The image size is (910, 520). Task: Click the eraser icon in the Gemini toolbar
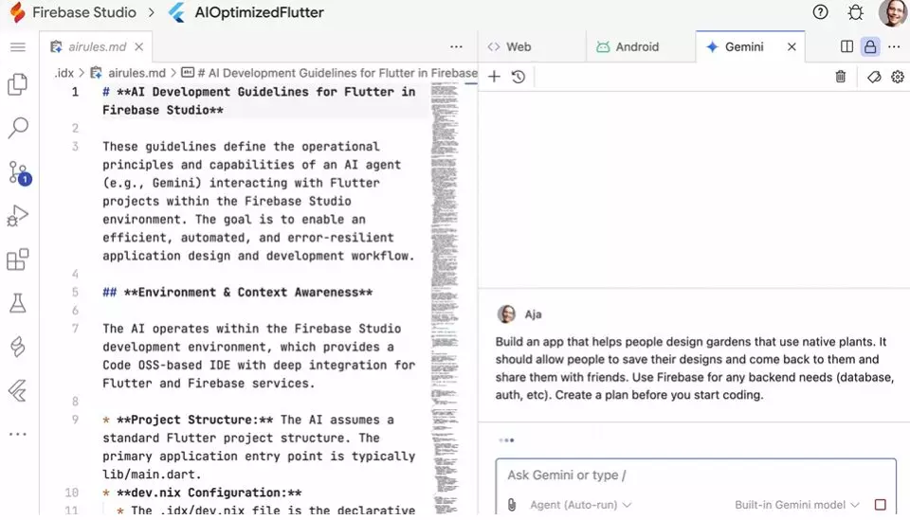pos(874,77)
